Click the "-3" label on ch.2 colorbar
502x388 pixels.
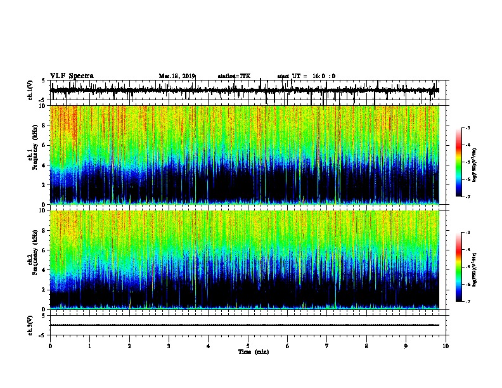(468, 233)
